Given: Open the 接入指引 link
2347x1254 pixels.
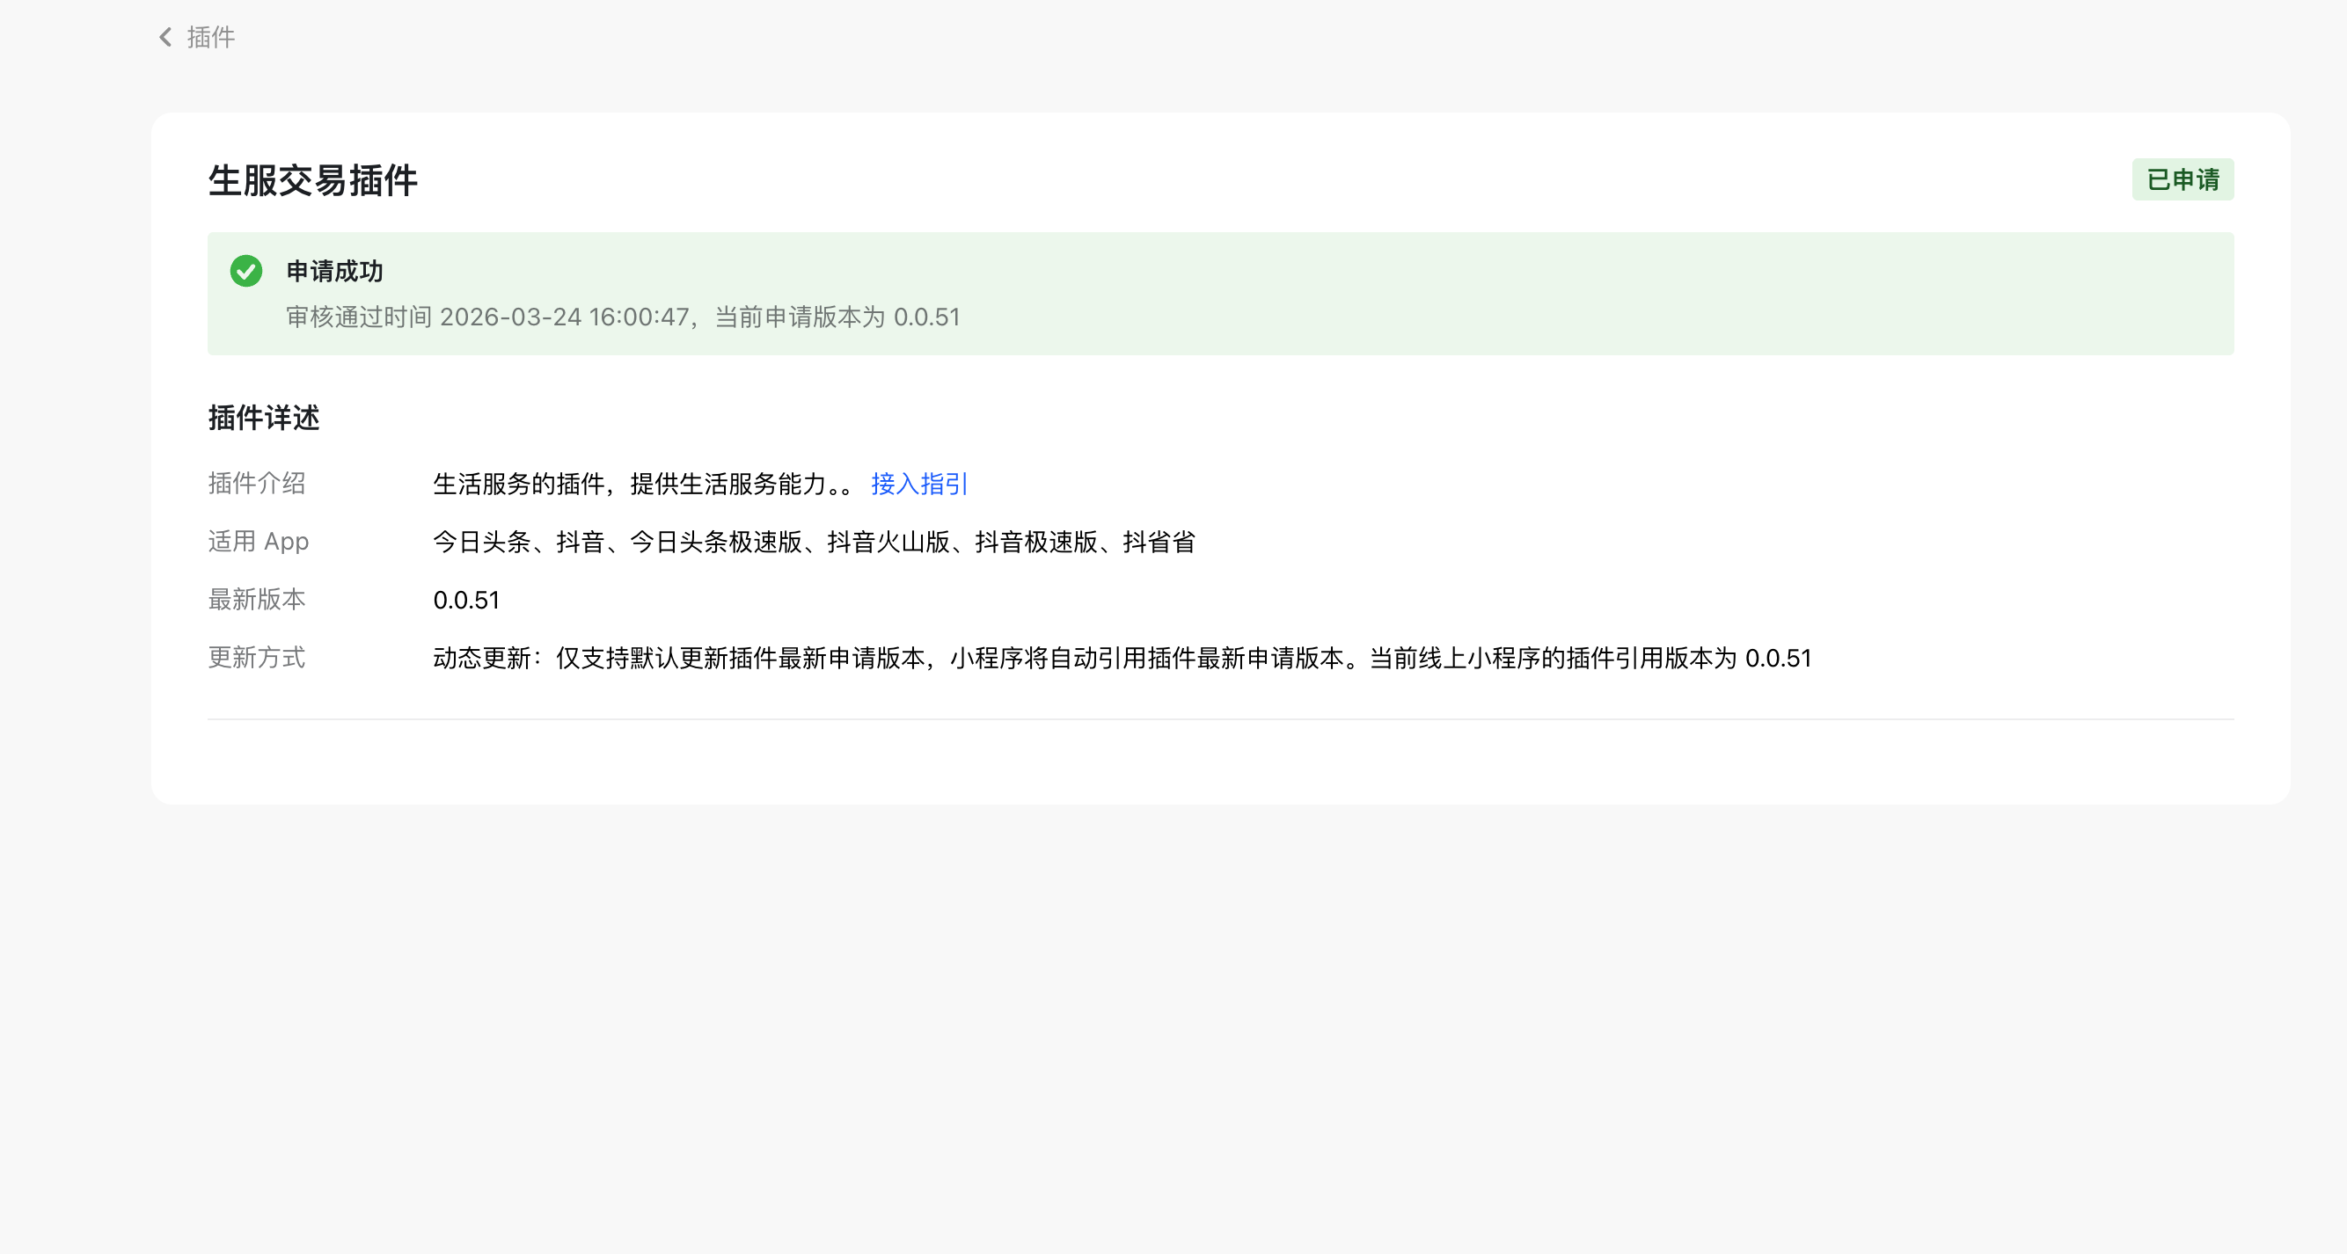Looking at the screenshot, I should pos(918,484).
